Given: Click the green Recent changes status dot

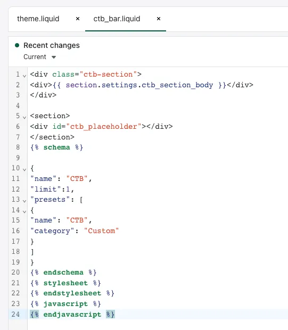Looking at the screenshot, I should point(17,45).
